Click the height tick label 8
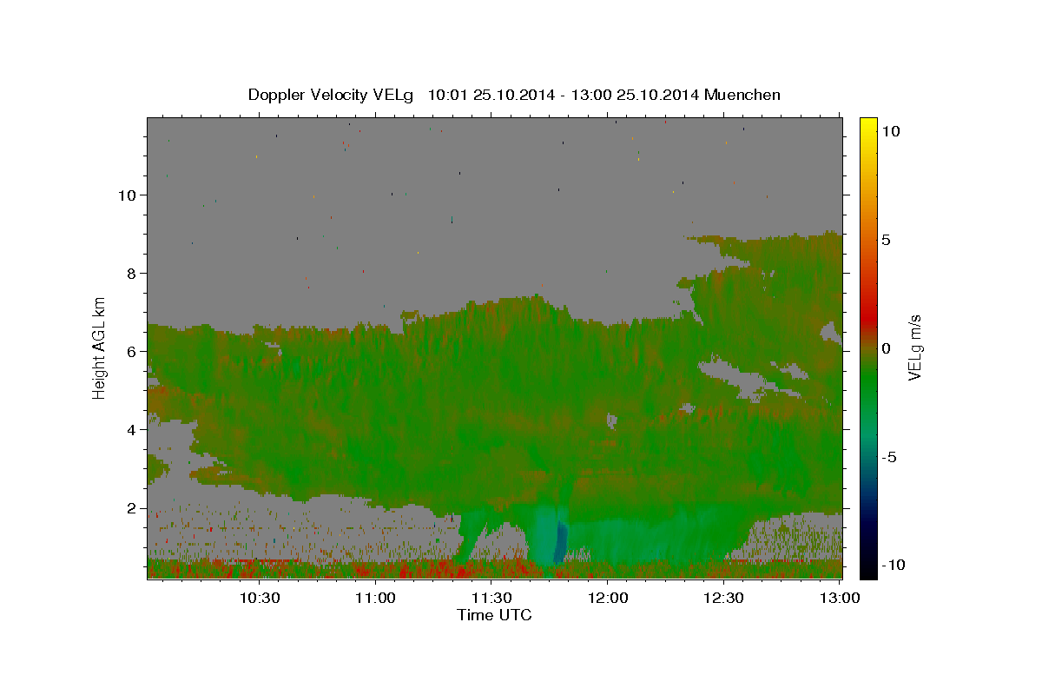Screen dimensions: 1042x695 pyautogui.click(x=132, y=274)
